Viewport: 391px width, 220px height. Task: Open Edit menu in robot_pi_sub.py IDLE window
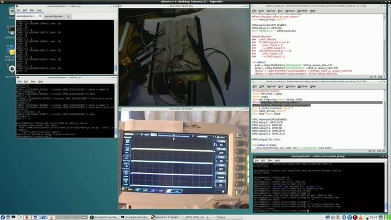pos(261,86)
